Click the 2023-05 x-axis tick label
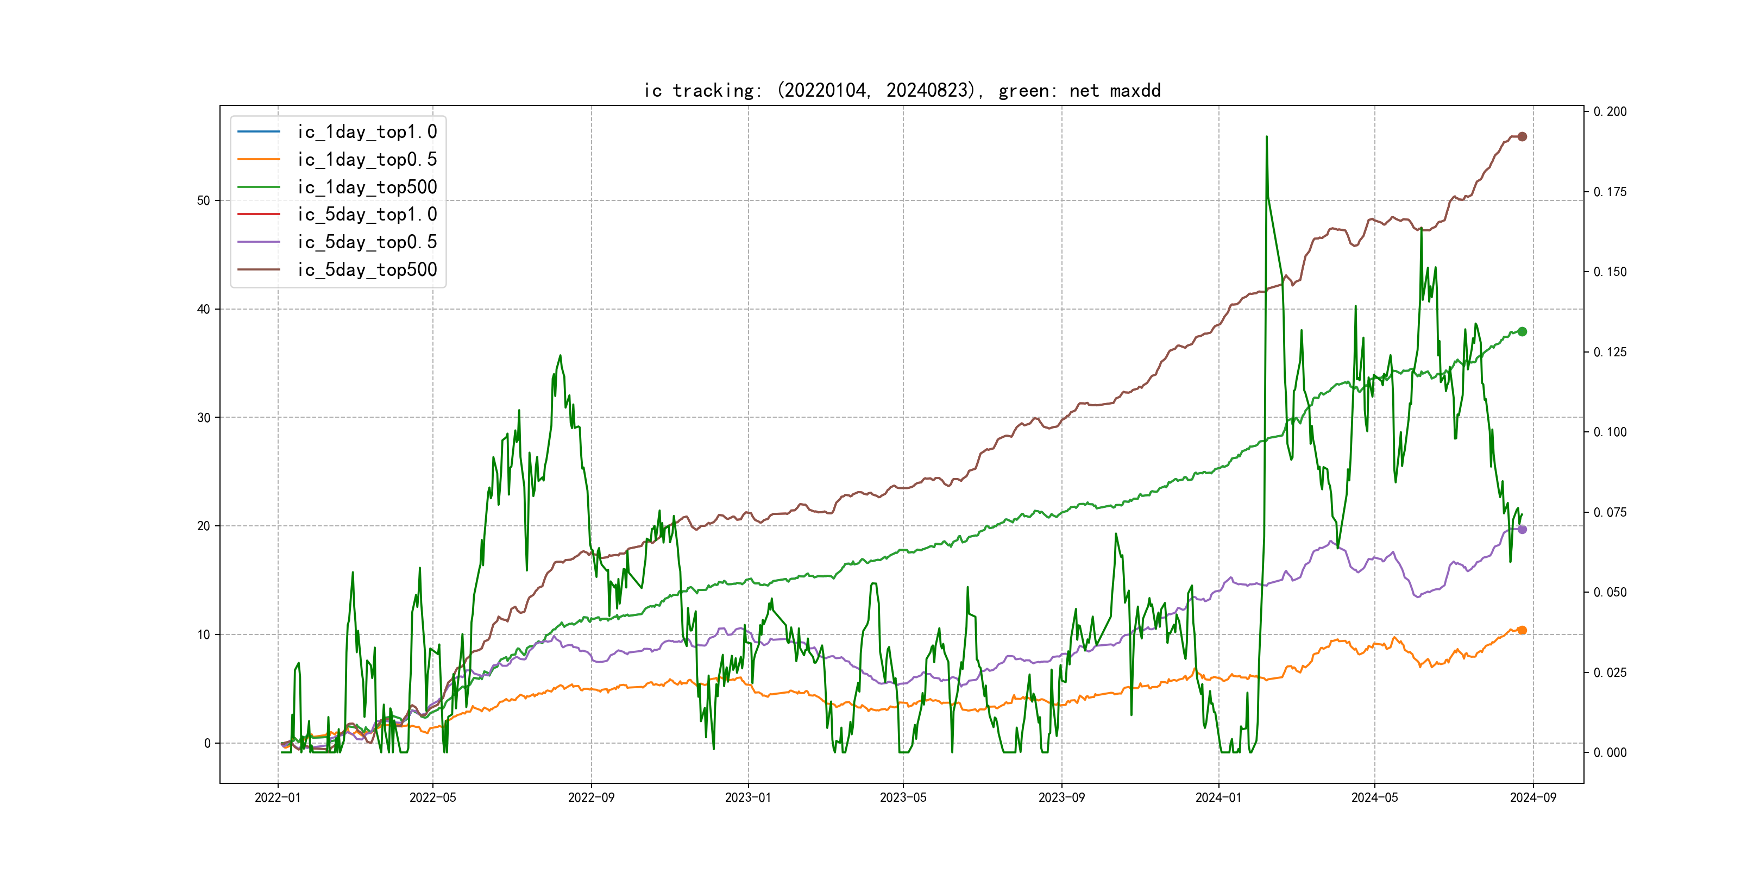The width and height of the screenshot is (1760, 880). pyautogui.click(x=903, y=797)
